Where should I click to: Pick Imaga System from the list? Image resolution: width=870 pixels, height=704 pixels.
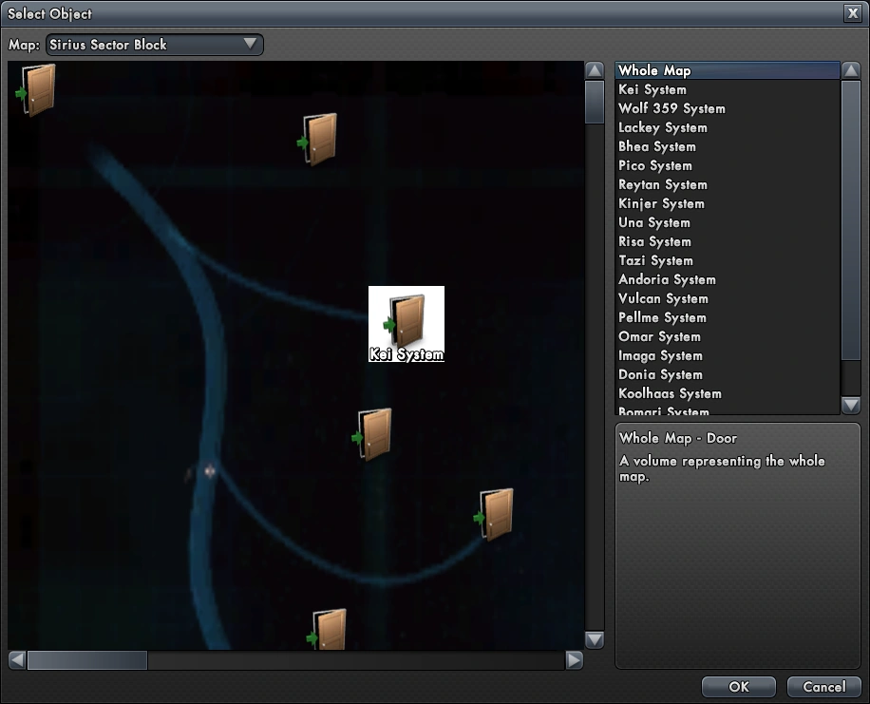pos(728,355)
